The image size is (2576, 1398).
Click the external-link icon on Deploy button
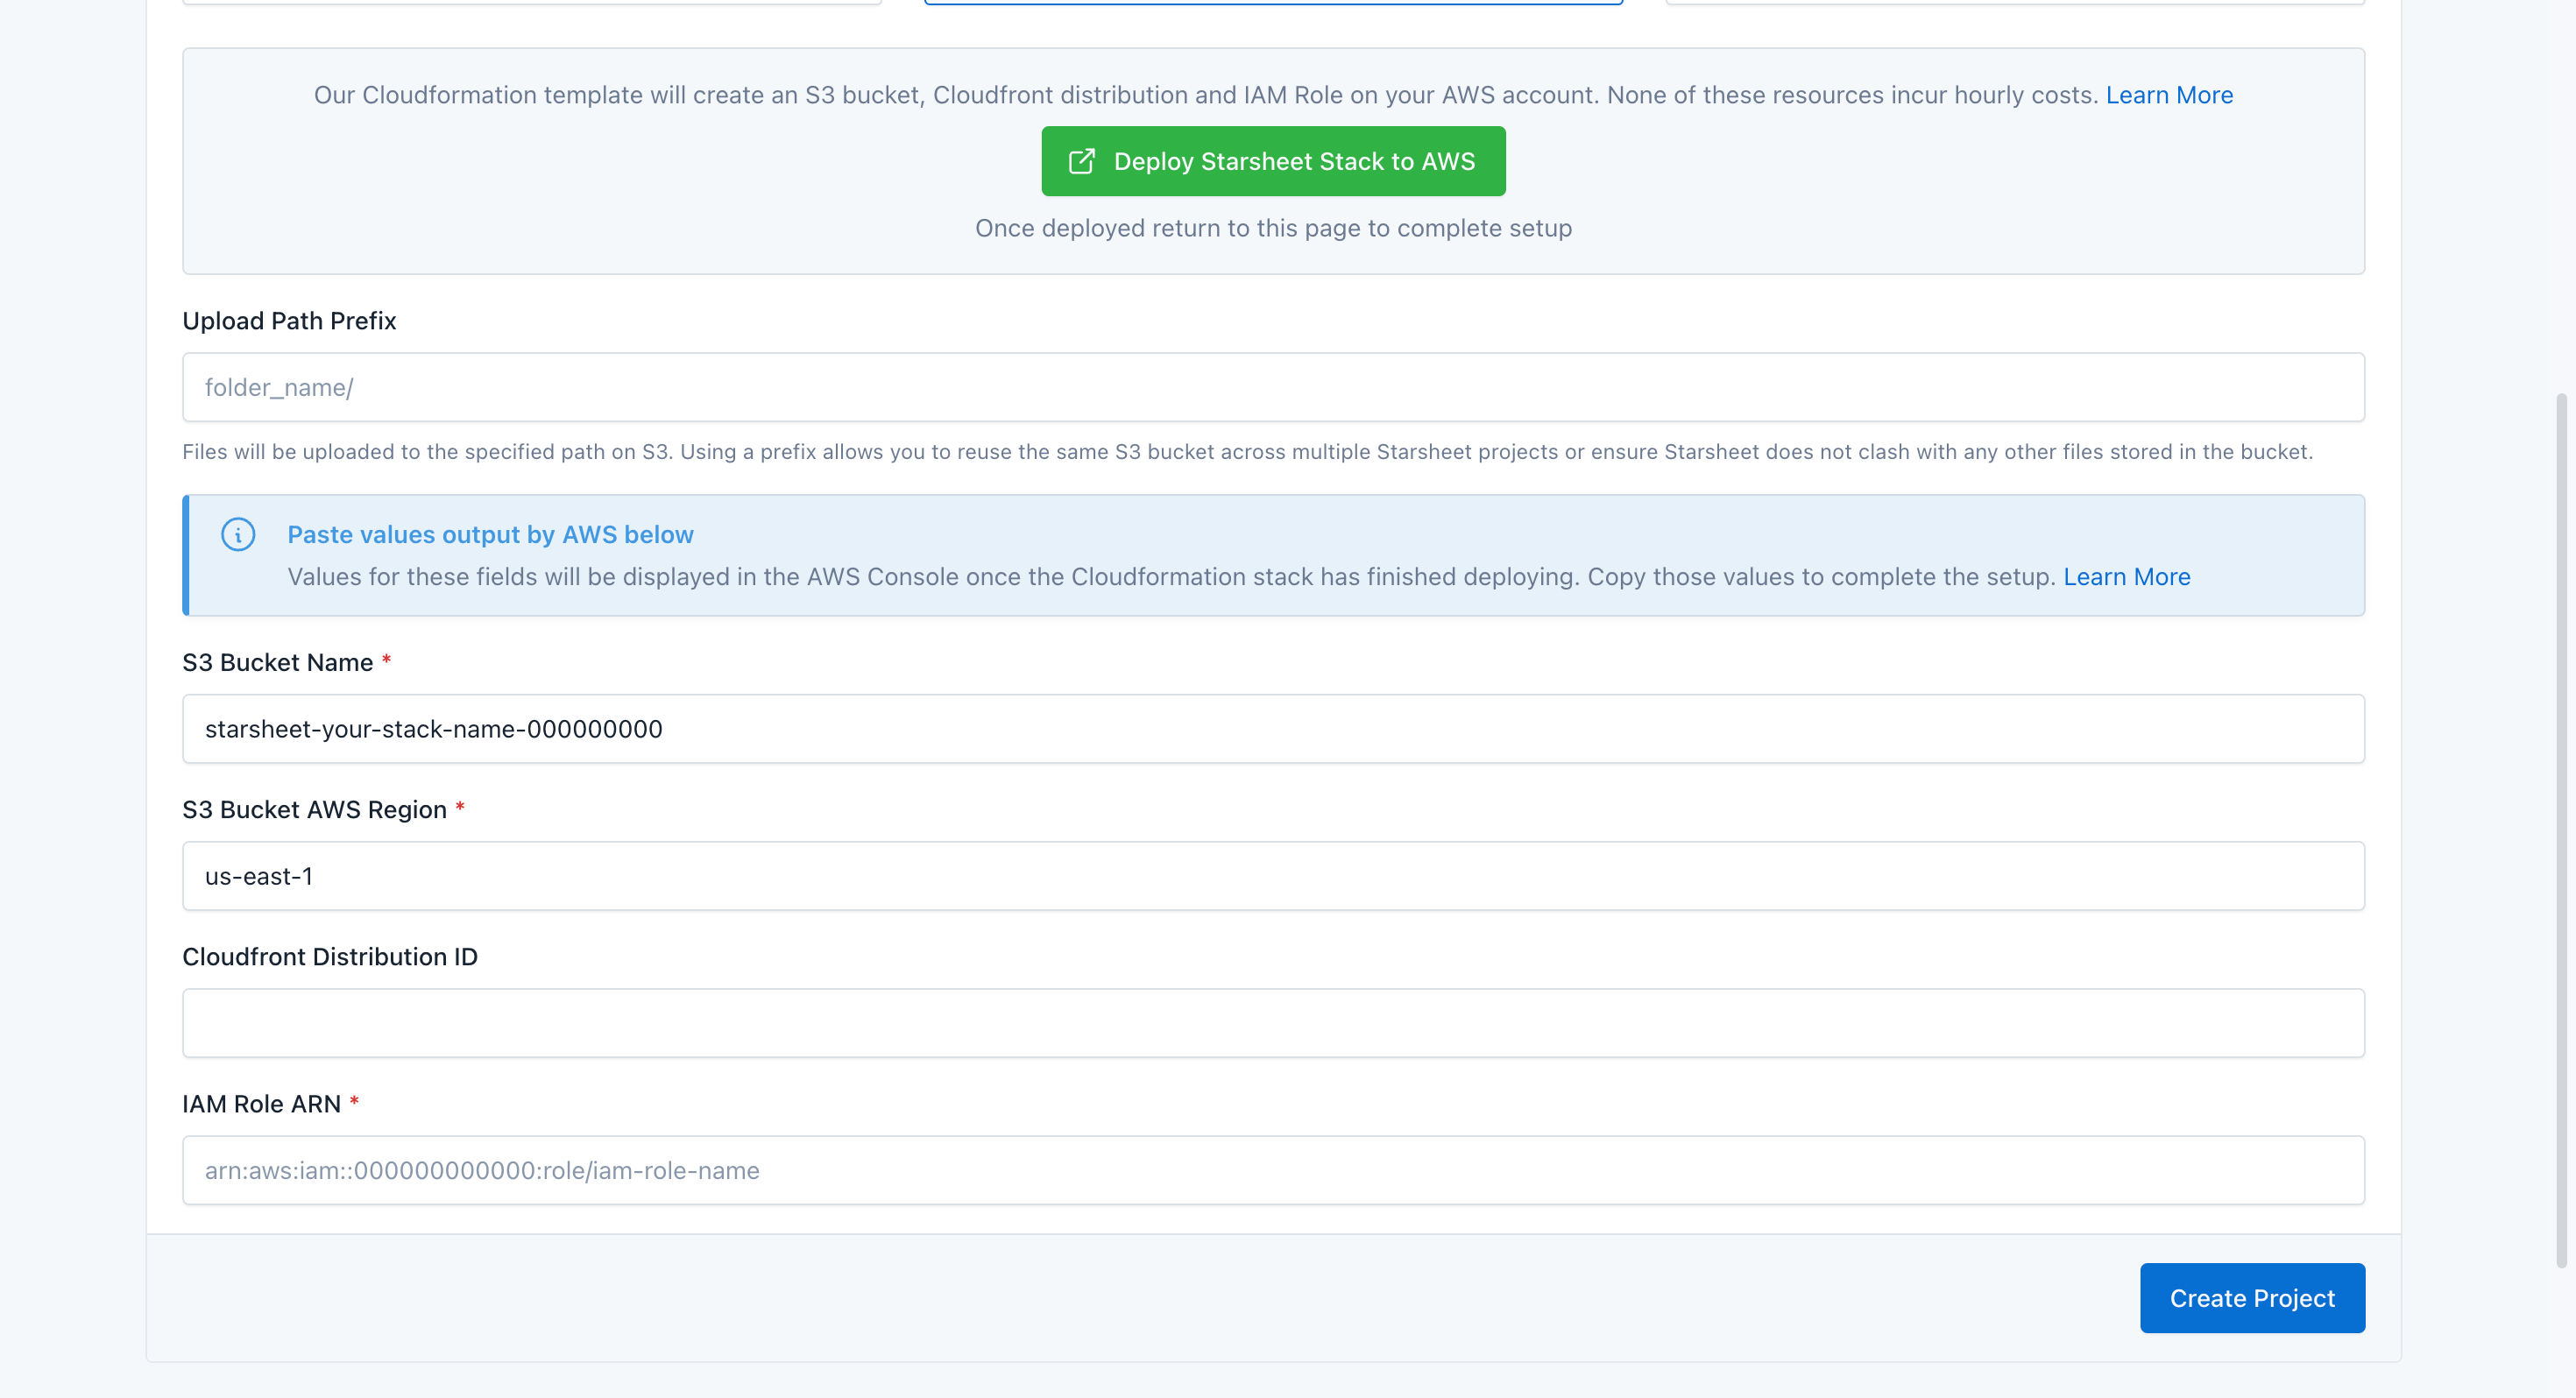coord(1081,162)
